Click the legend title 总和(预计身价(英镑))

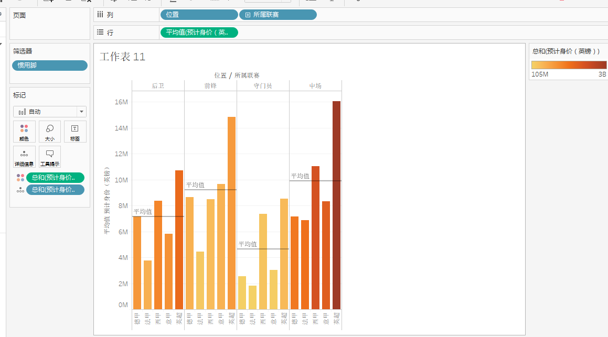566,51
